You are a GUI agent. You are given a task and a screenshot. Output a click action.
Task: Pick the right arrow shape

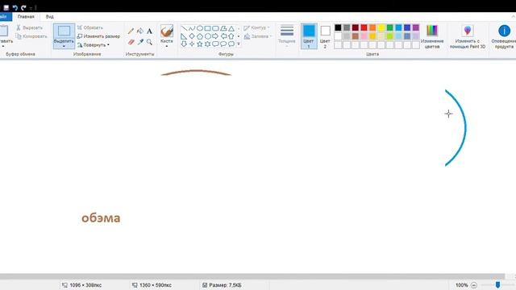click(x=215, y=36)
